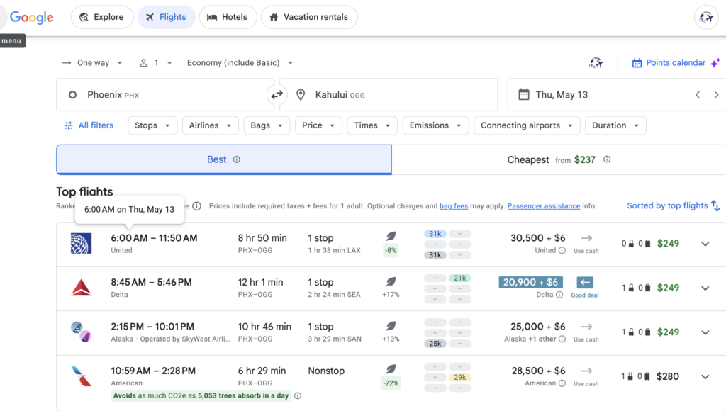Click the info icon beside Cheapest $237
The image size is (726, 411).
tap(607, 159)
